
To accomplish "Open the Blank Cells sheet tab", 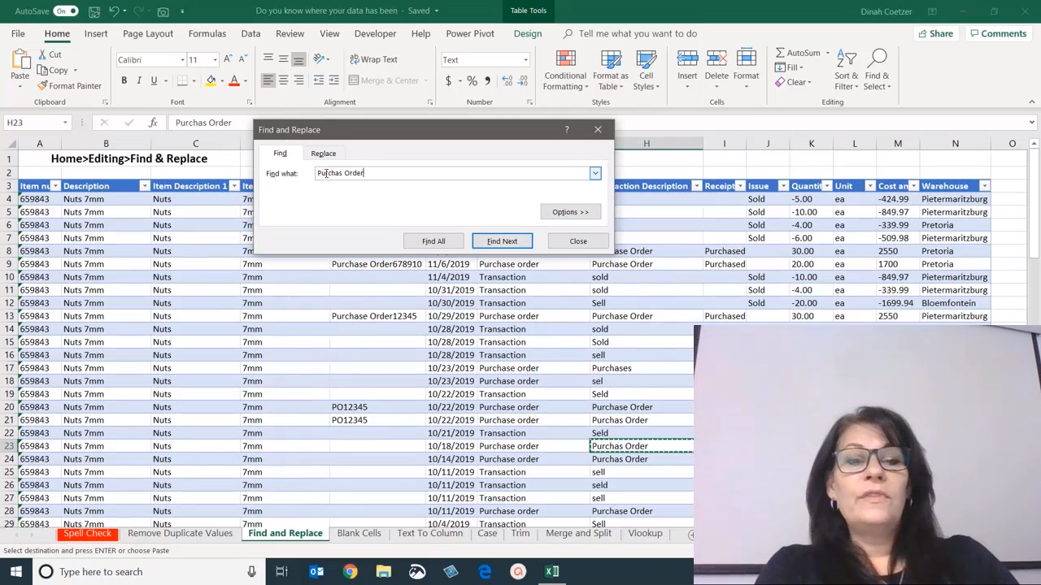I will (359, 534).
